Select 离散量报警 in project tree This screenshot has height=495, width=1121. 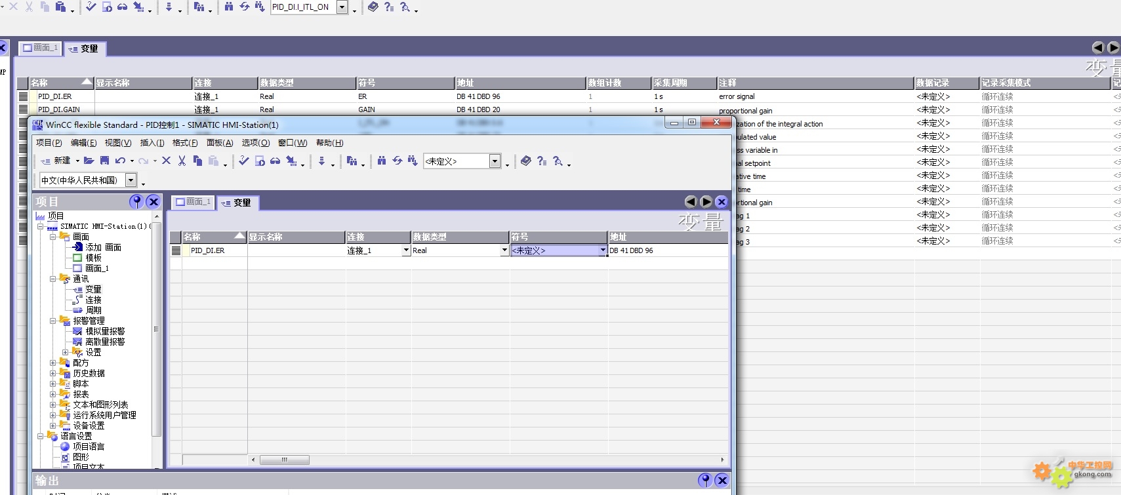point(105,342)
